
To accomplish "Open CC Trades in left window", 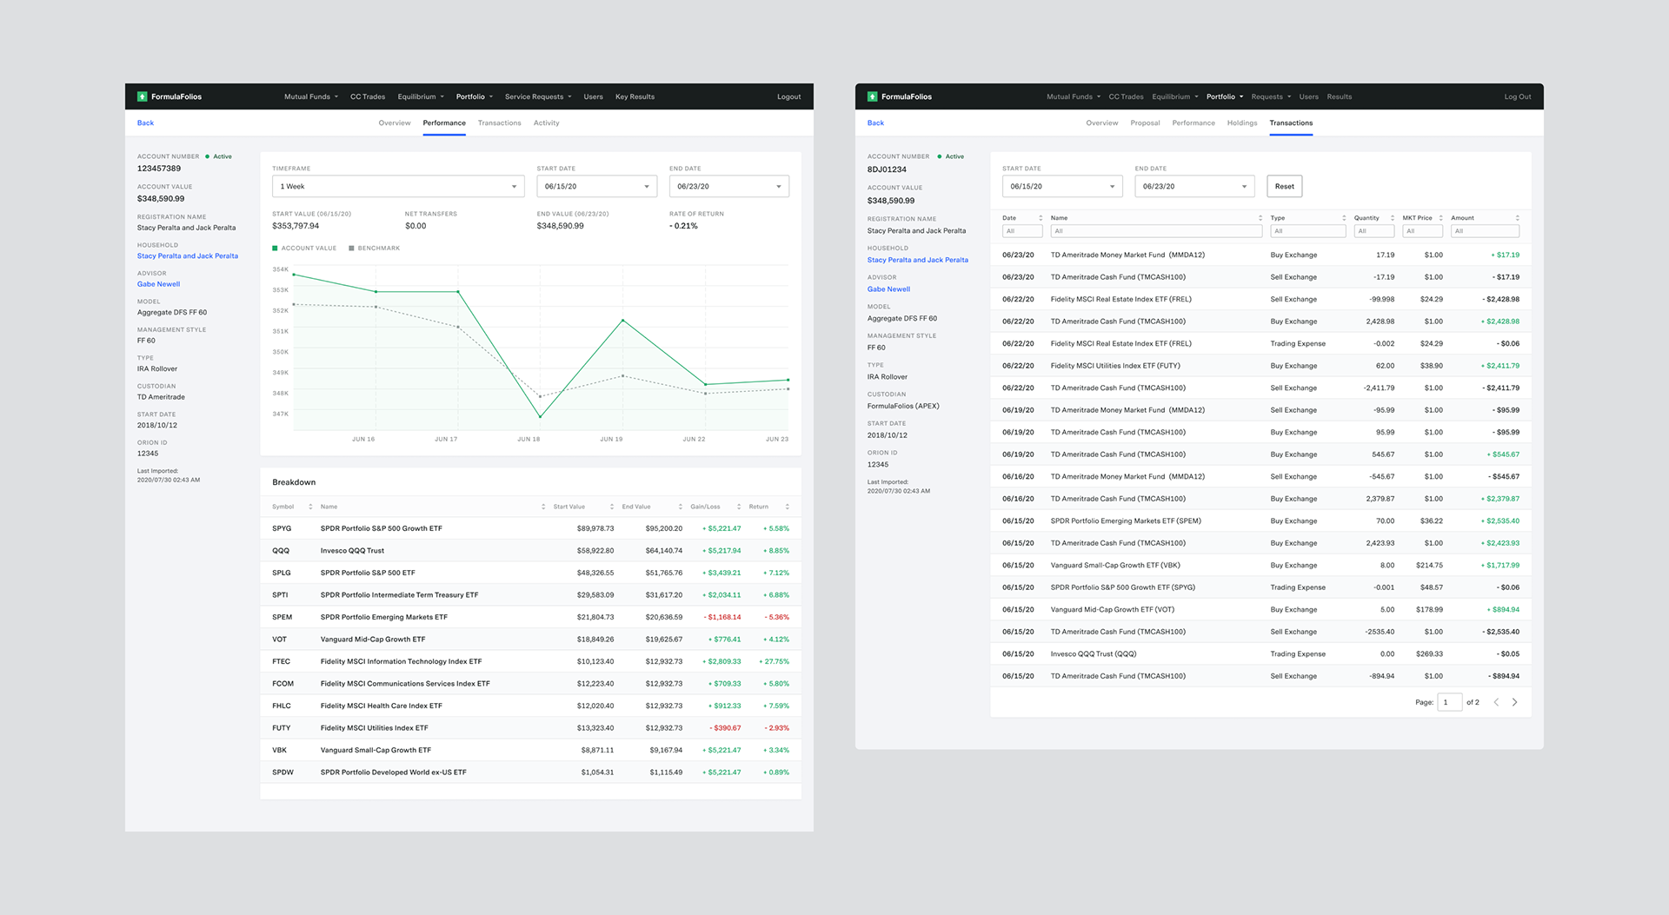I will pos(368,96).
